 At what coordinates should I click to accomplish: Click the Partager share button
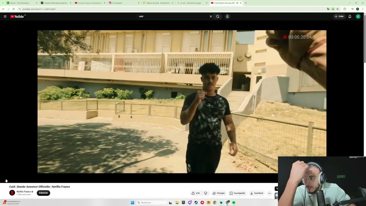[219, 193]
